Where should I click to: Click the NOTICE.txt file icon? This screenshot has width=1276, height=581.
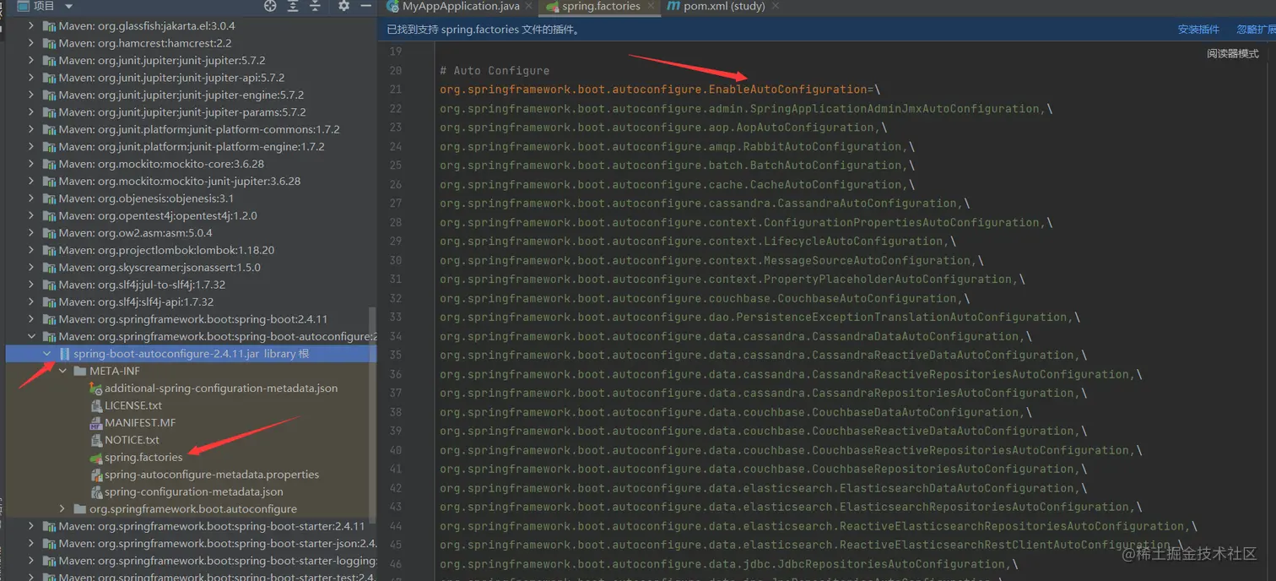coord(96,440)
